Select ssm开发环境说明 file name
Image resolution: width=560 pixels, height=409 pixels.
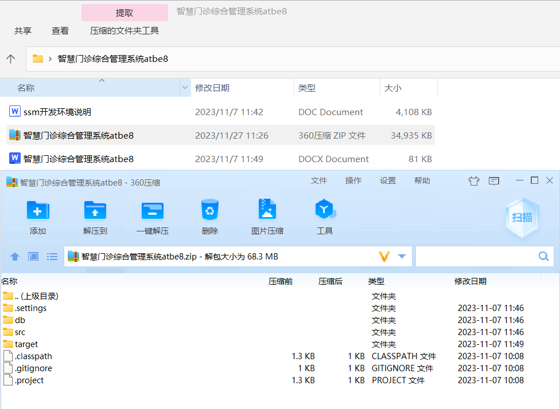coord(57,112)
